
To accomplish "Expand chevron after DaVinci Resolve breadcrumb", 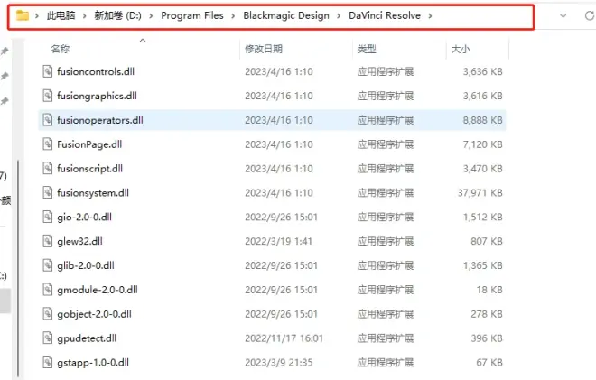I will tap(430, 16).
